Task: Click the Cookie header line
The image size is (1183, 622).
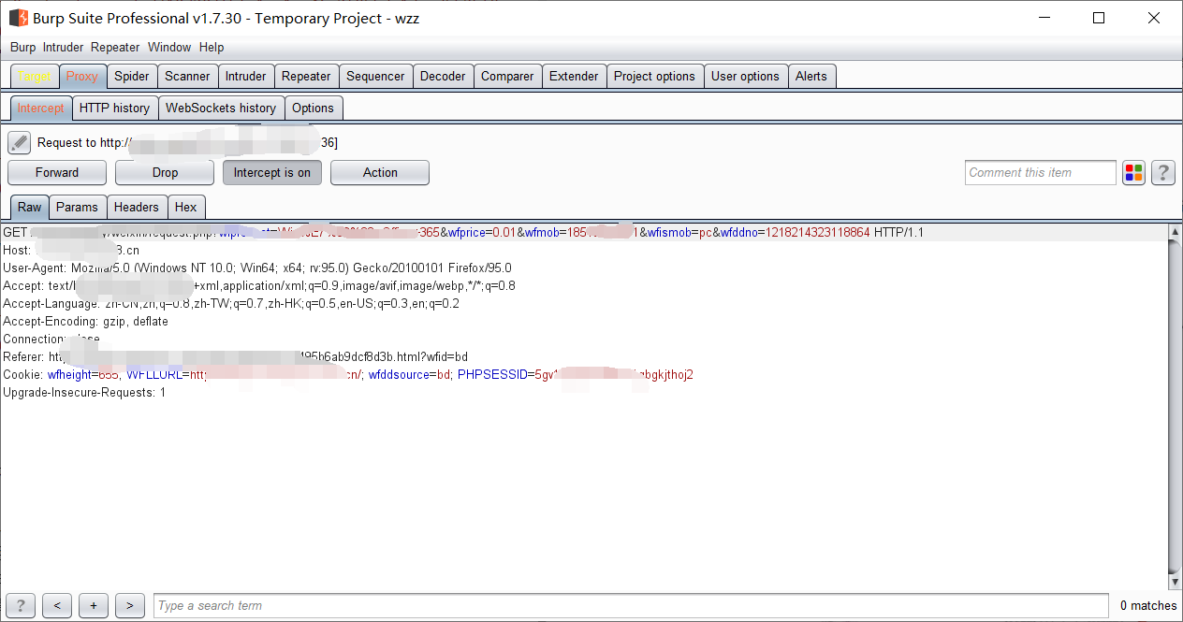Action: (x=348, y=374)
